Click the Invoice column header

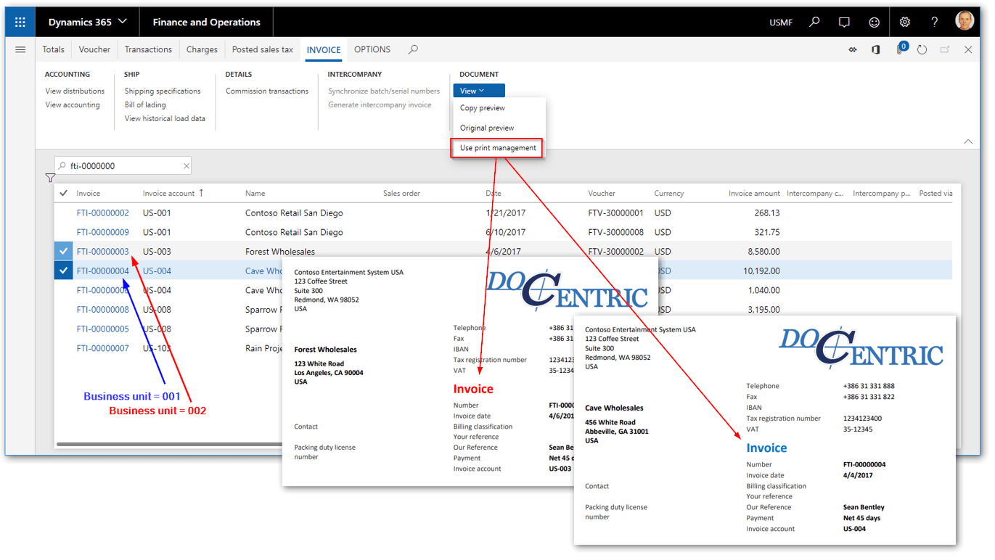89,193
